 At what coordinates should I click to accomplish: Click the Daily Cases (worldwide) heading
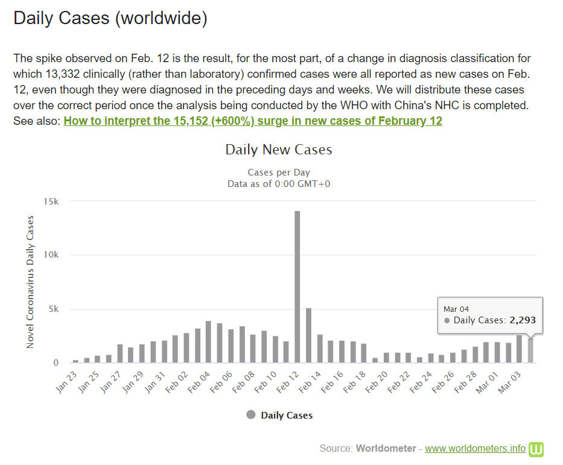point(110,18)
